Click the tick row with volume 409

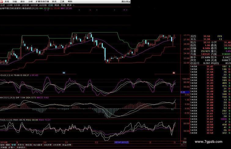[x=210, y=83]
